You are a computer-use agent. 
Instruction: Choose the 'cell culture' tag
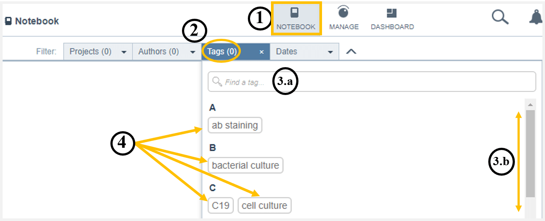(x=264, y=205)
